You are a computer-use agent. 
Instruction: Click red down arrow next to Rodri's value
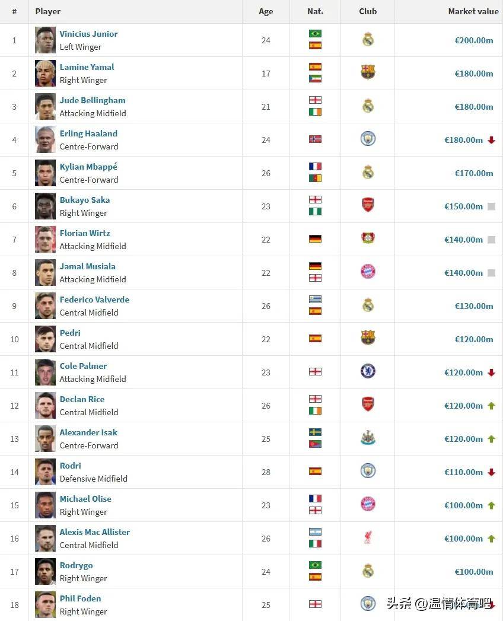tap(492, 472)
